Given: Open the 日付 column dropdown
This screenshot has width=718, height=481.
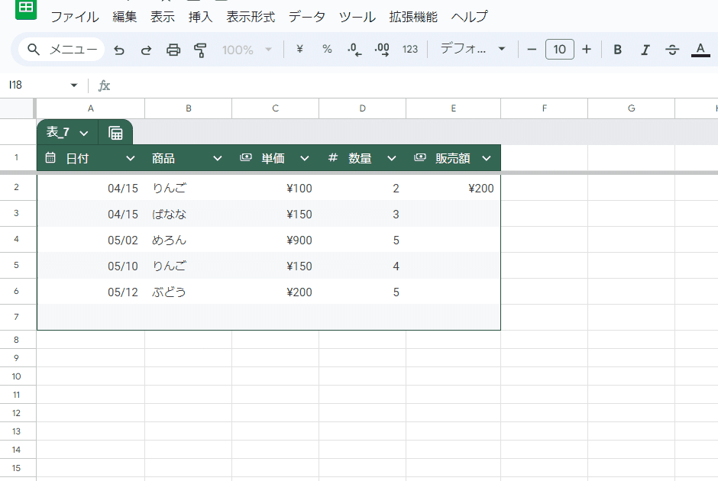Looking at the screenshot, I should tap(131, 158).
